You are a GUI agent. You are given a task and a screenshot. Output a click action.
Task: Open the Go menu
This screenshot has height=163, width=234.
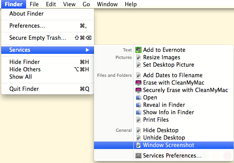tap(86, 4)
